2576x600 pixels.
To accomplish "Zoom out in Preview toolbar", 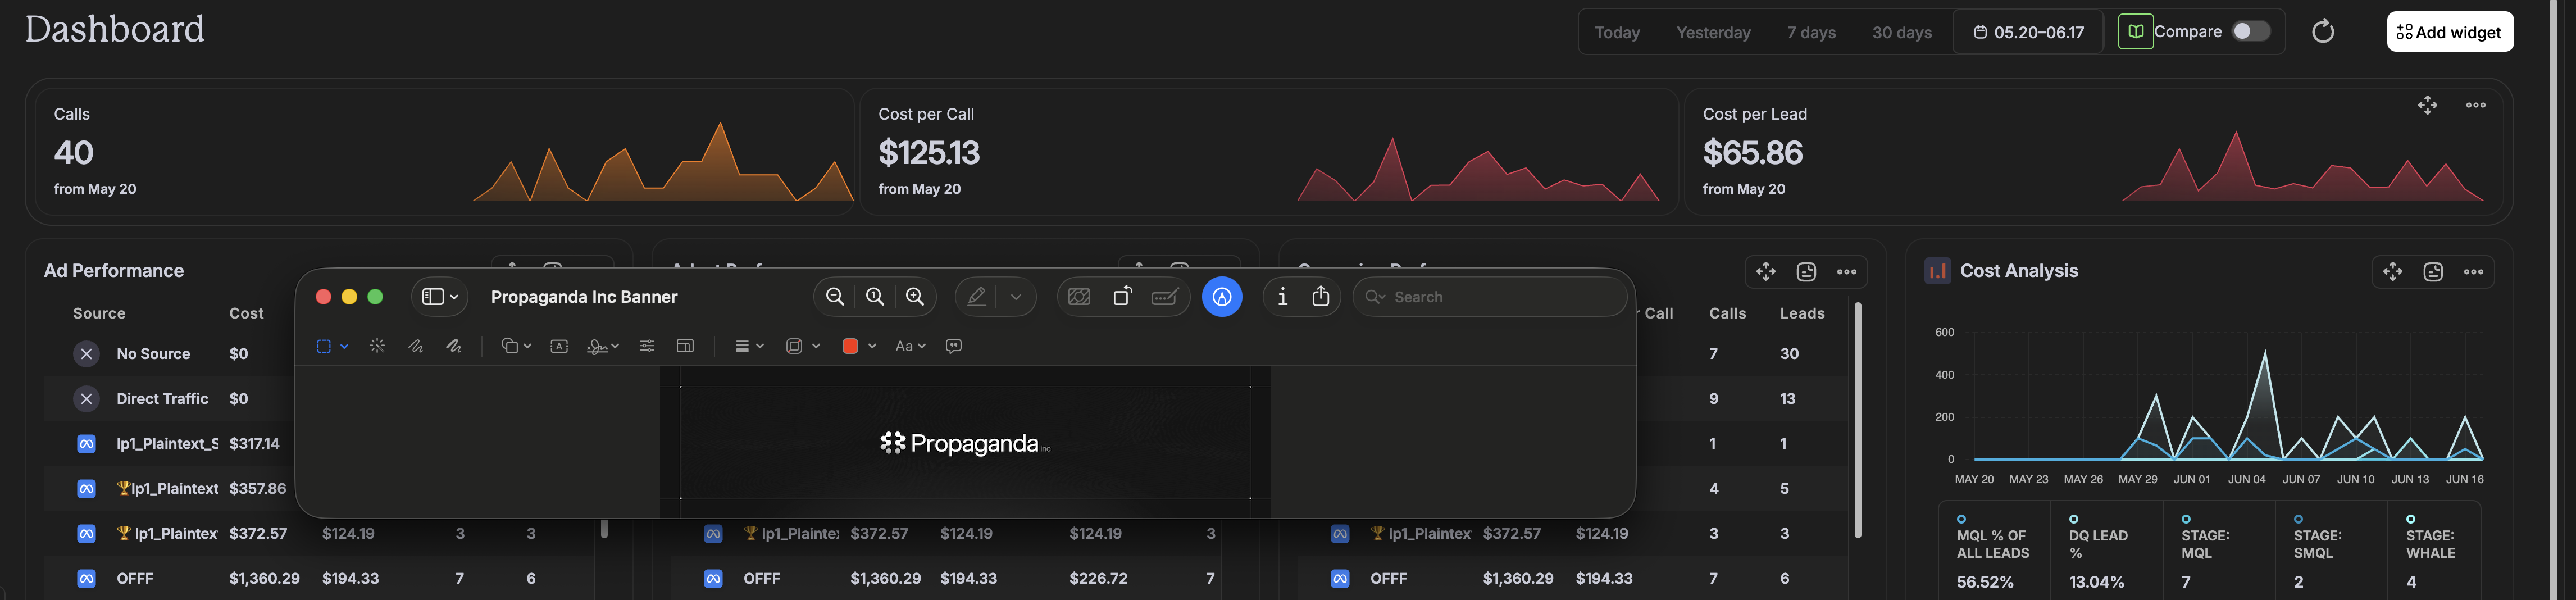I will [835, 297].
